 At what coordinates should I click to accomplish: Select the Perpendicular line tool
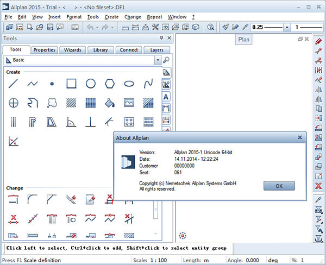[90, 122]
